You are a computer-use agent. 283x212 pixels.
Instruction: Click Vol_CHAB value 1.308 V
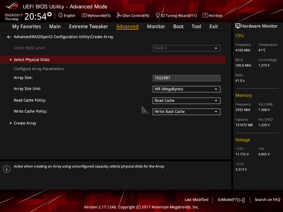pos(264,110)
